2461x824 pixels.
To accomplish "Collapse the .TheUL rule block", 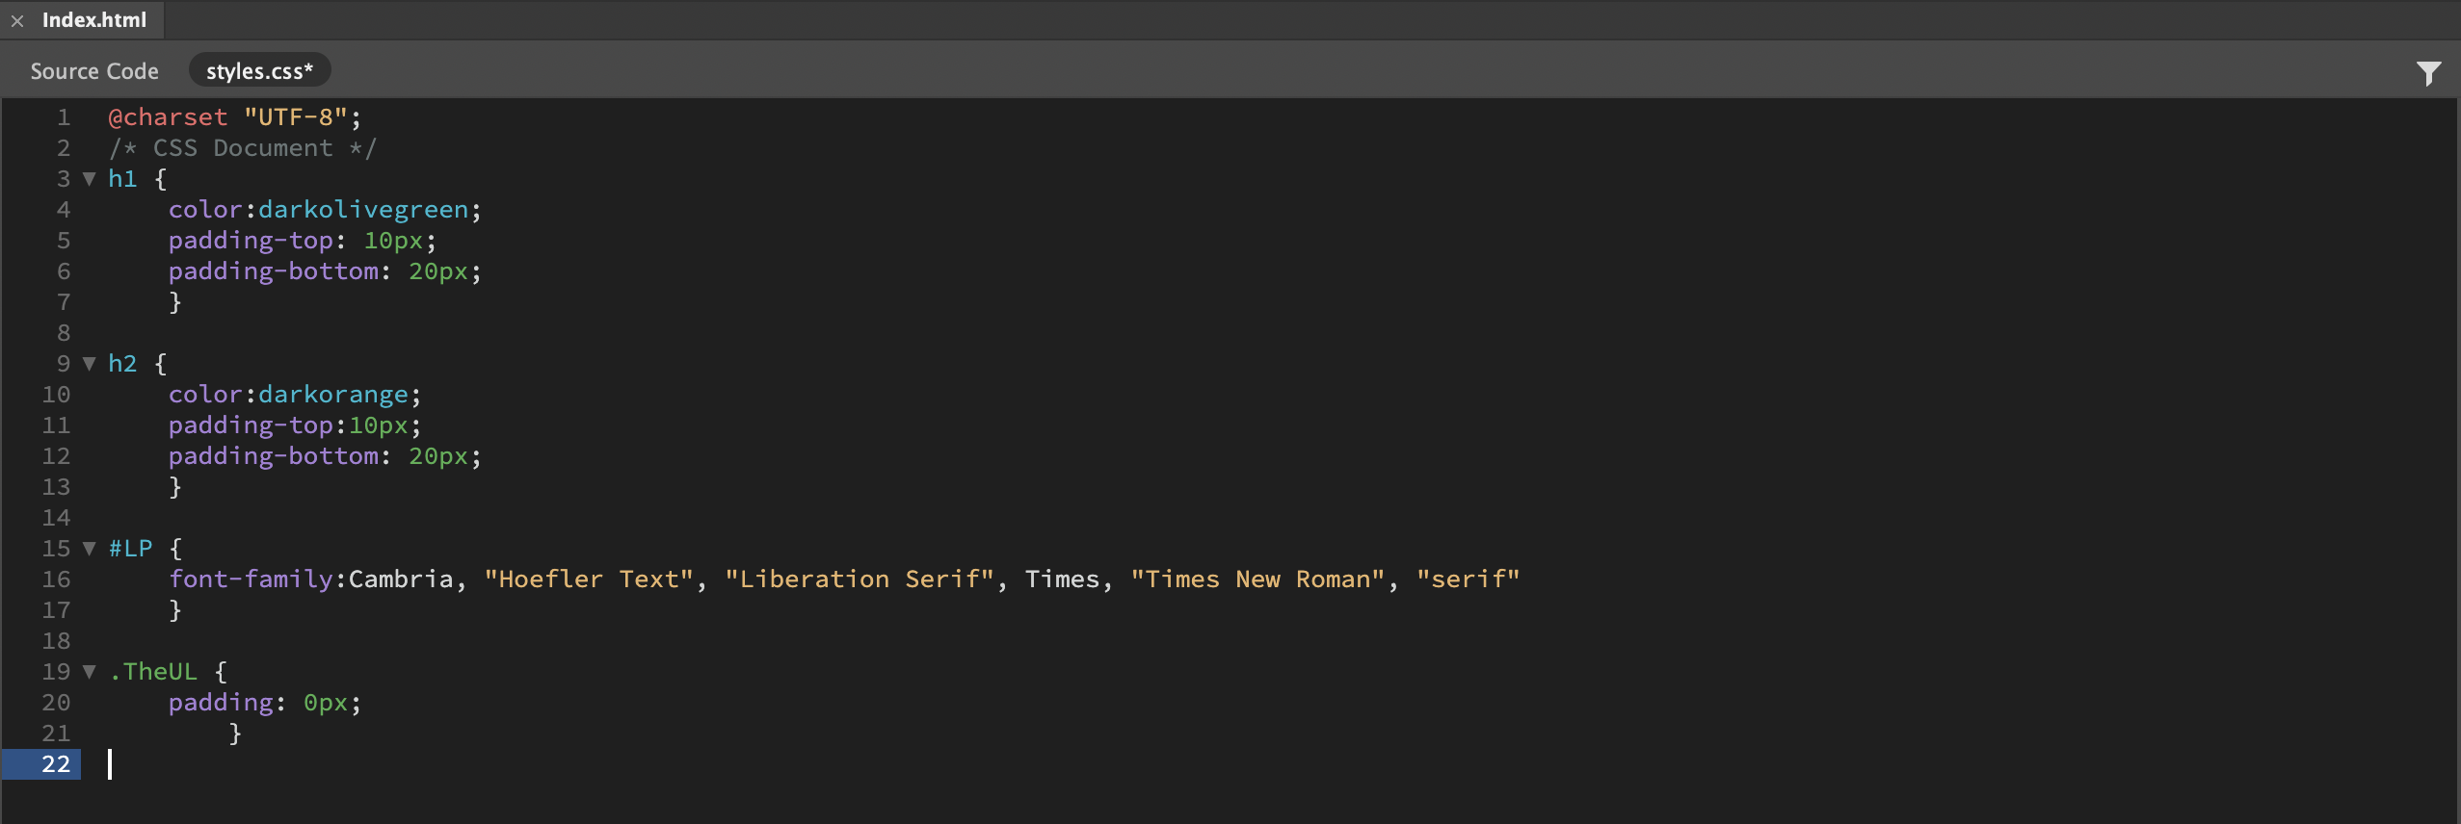I will pyautogui.click(x=90, y=672).
